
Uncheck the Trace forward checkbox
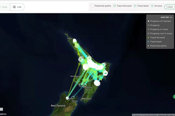[x=115, y=6]
